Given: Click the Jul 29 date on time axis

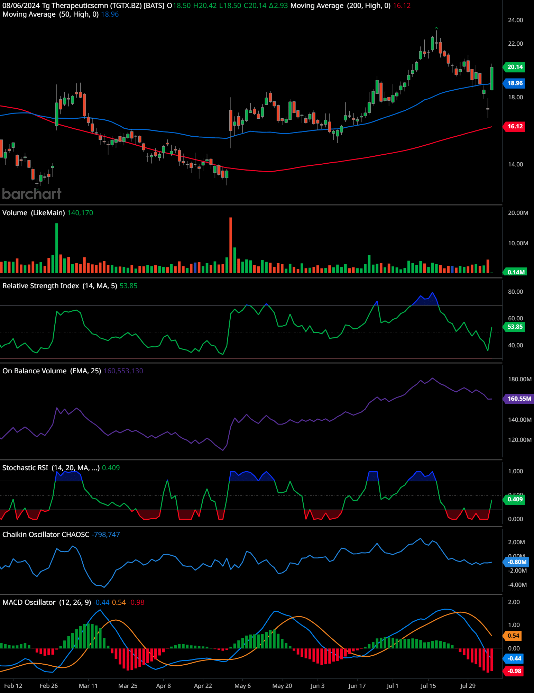Looking at the screenshot, I should (x=468, y=686).
